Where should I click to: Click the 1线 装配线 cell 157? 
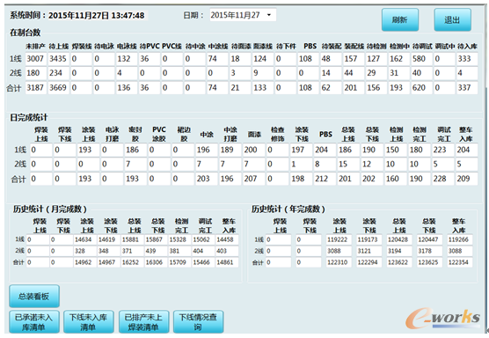(354, 59)
